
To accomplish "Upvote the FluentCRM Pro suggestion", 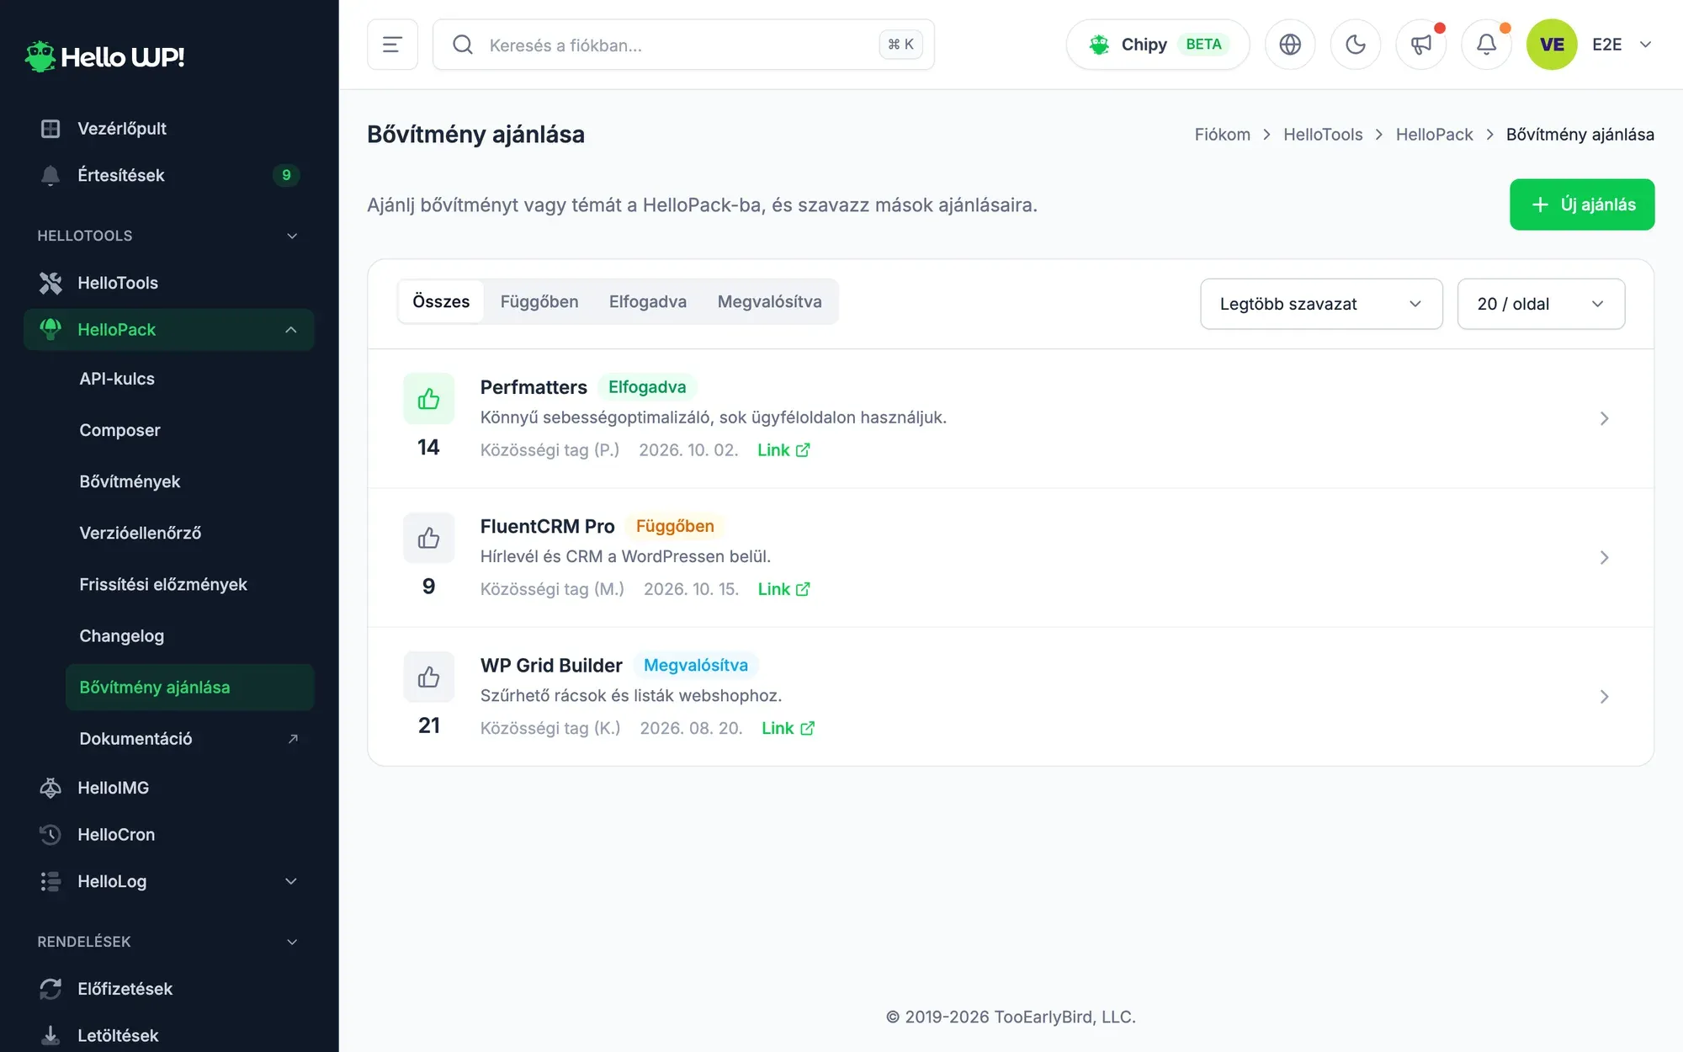I will (x=428, y=538).
